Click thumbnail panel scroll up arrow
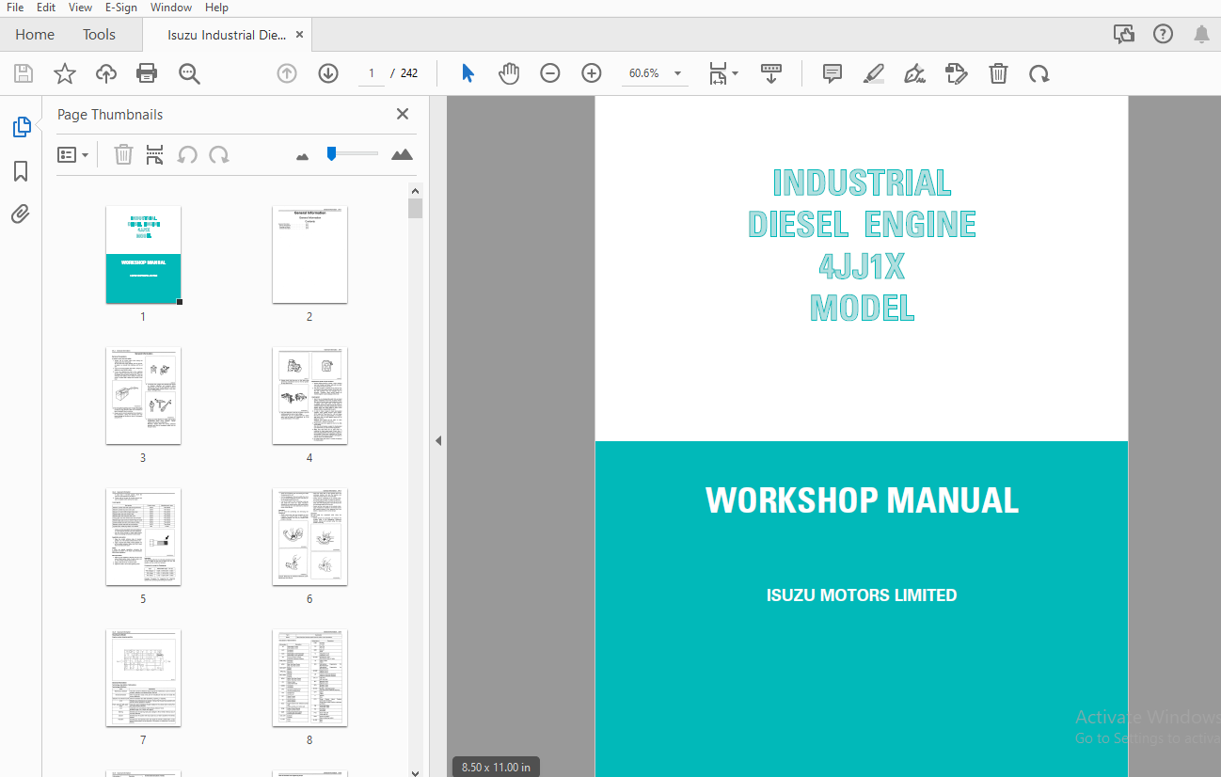This screenshot has width=1221, height=777. point(416,190)
